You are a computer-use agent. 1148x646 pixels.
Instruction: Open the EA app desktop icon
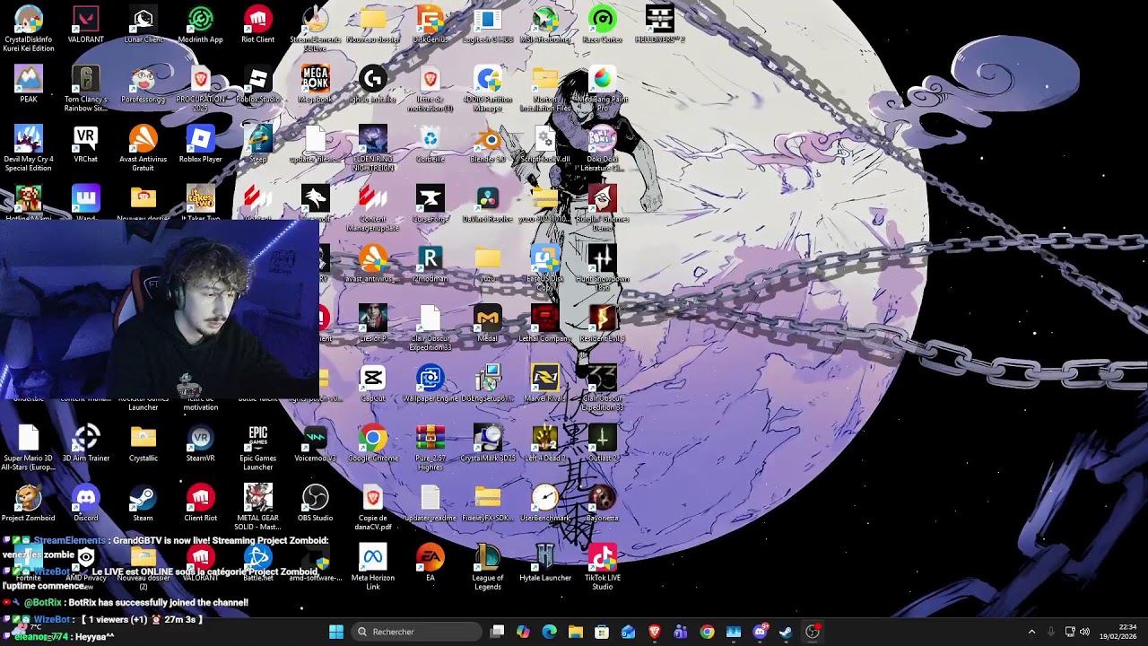pyautogui.click(x=430, y=563)
